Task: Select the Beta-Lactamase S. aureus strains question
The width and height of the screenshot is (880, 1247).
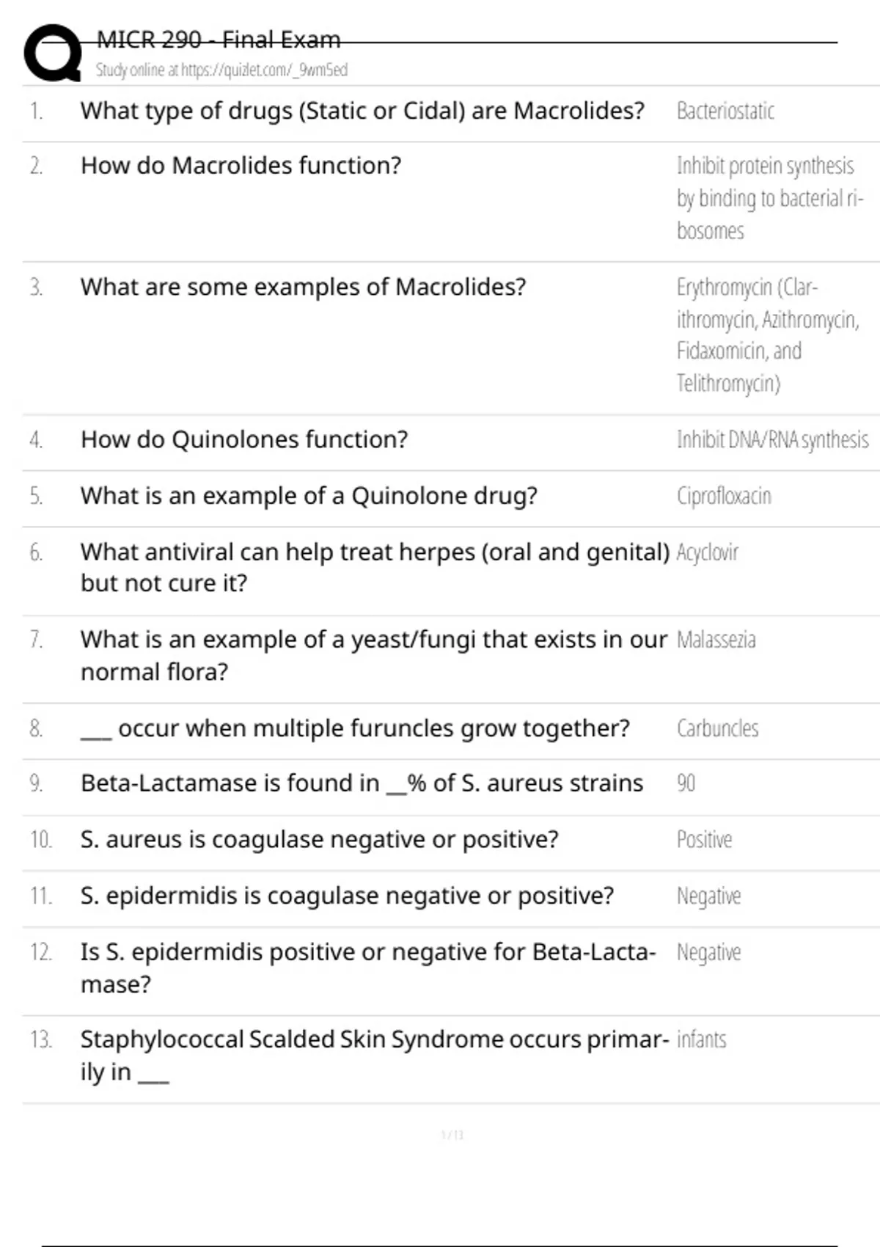Action: 362,783
